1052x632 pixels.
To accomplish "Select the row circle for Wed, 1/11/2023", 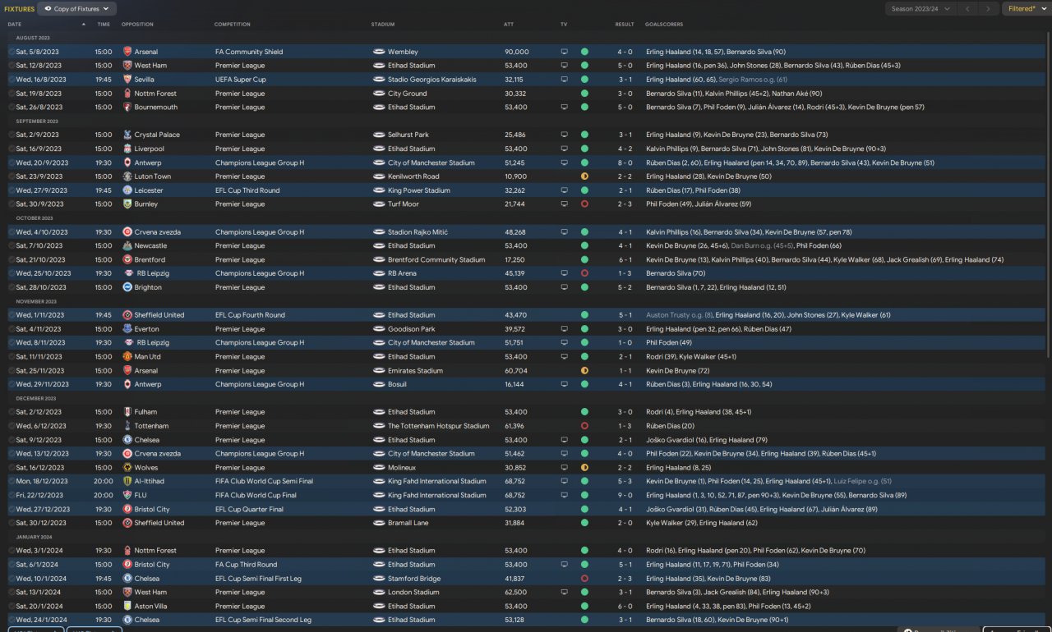I will pyautogui.click(x=12, y=315).
